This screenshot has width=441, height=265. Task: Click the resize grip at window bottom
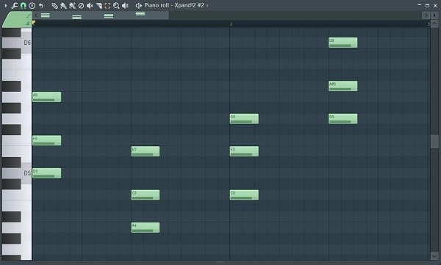(220, 262)
